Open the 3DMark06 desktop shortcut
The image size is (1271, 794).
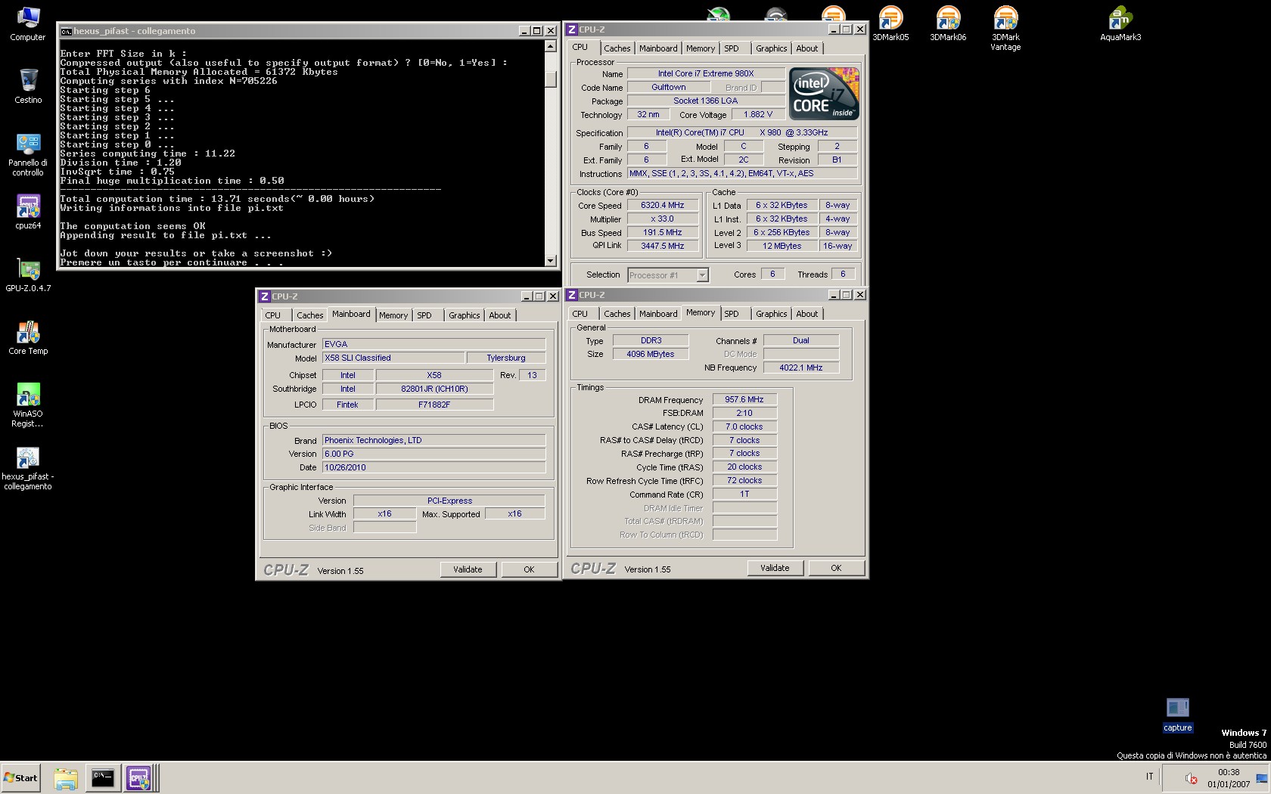pyautogui.click(x=948, y=24)
